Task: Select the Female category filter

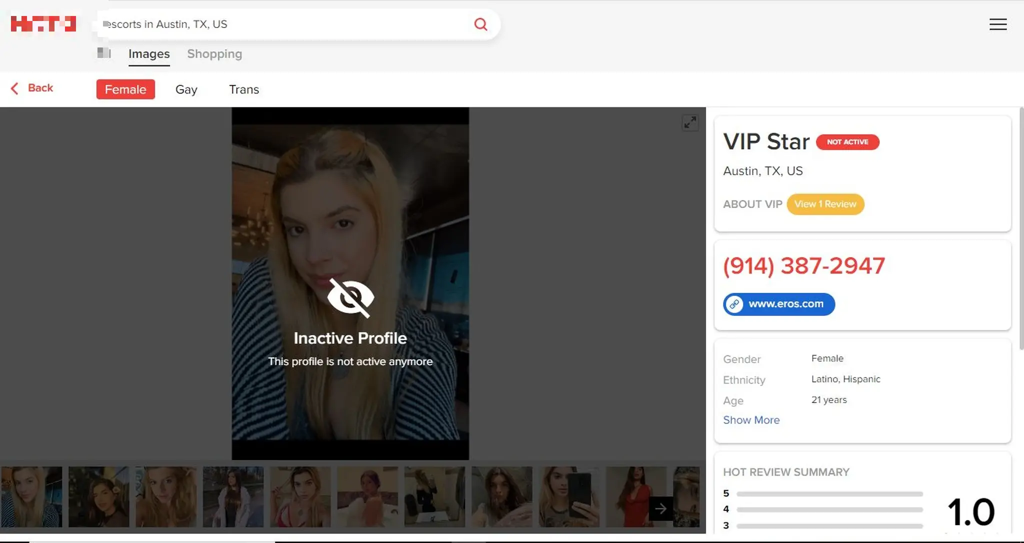Action: pos(125,89)
